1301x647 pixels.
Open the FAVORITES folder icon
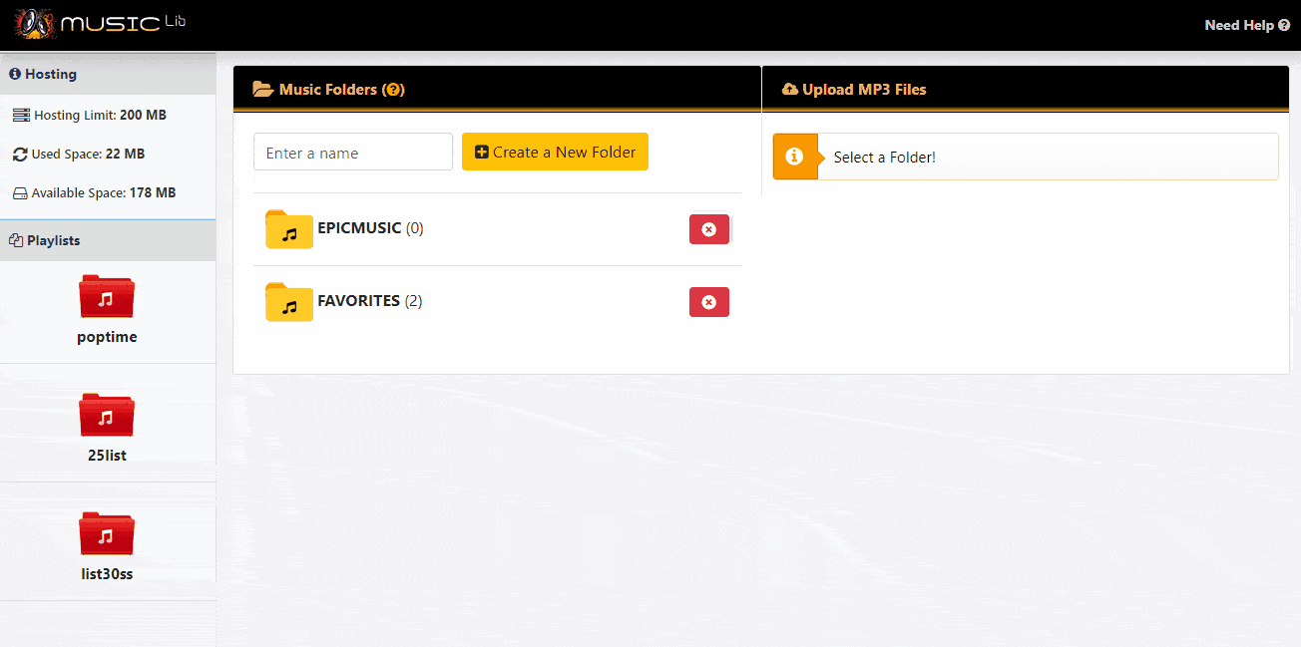[x=288, y=302]
